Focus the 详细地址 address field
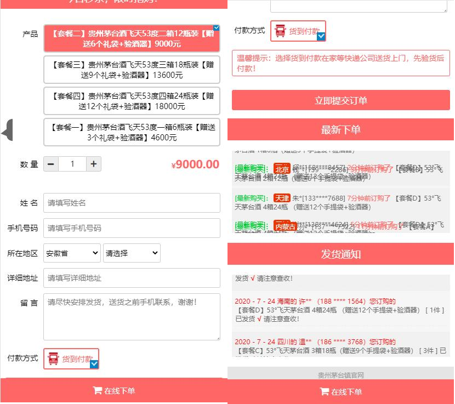This screenshot has width=455, height=404. click(132, 278)
